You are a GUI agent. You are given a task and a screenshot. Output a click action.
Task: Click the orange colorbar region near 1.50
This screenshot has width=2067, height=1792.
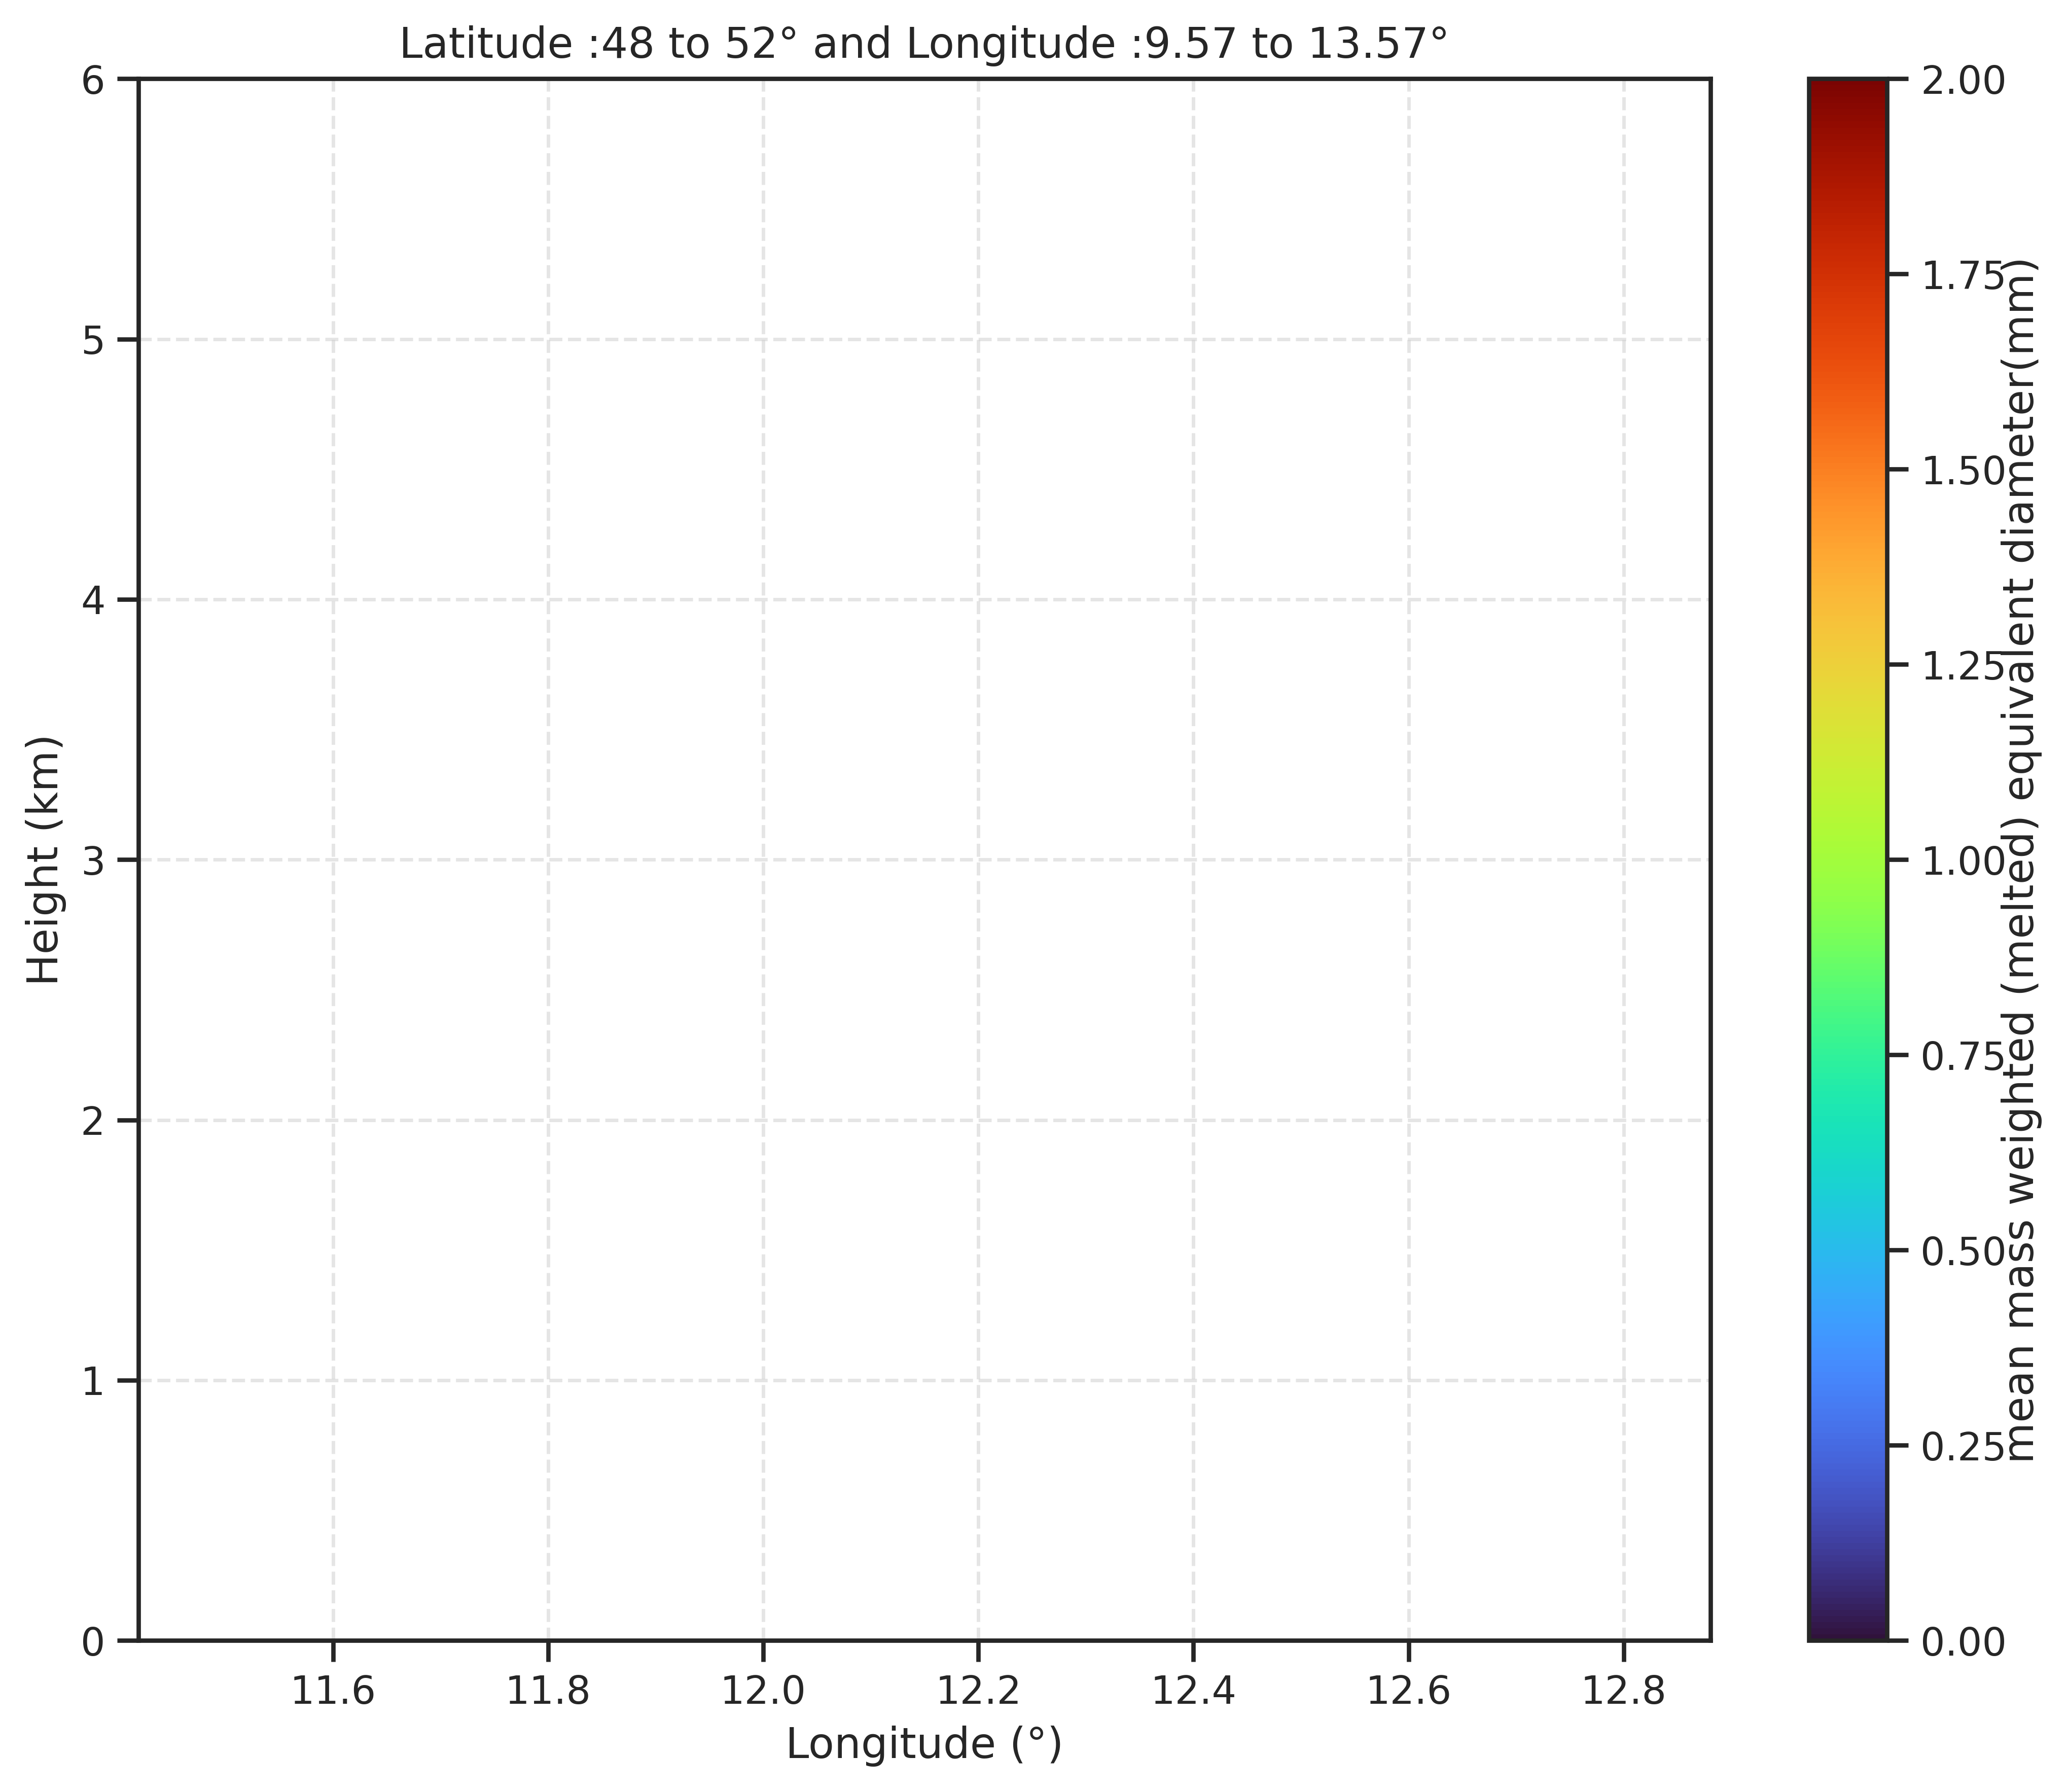(x=1848, y=469)
